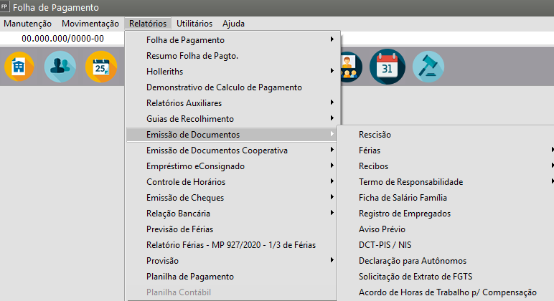
Task: Expand the Férias submenu in documents list
Action: point(370,150)
